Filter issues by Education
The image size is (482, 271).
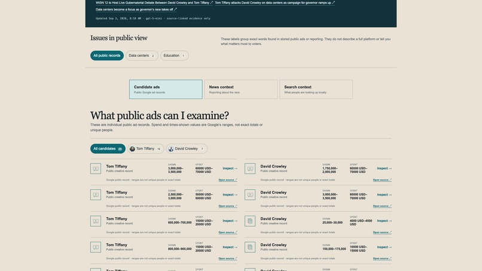click(x=174, y=56)
